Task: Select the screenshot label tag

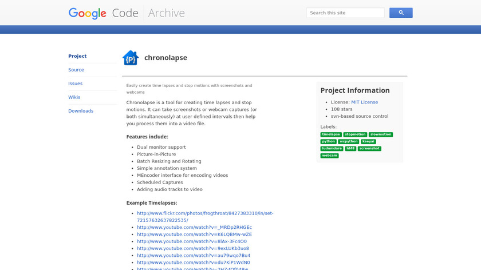Action: 369,149
